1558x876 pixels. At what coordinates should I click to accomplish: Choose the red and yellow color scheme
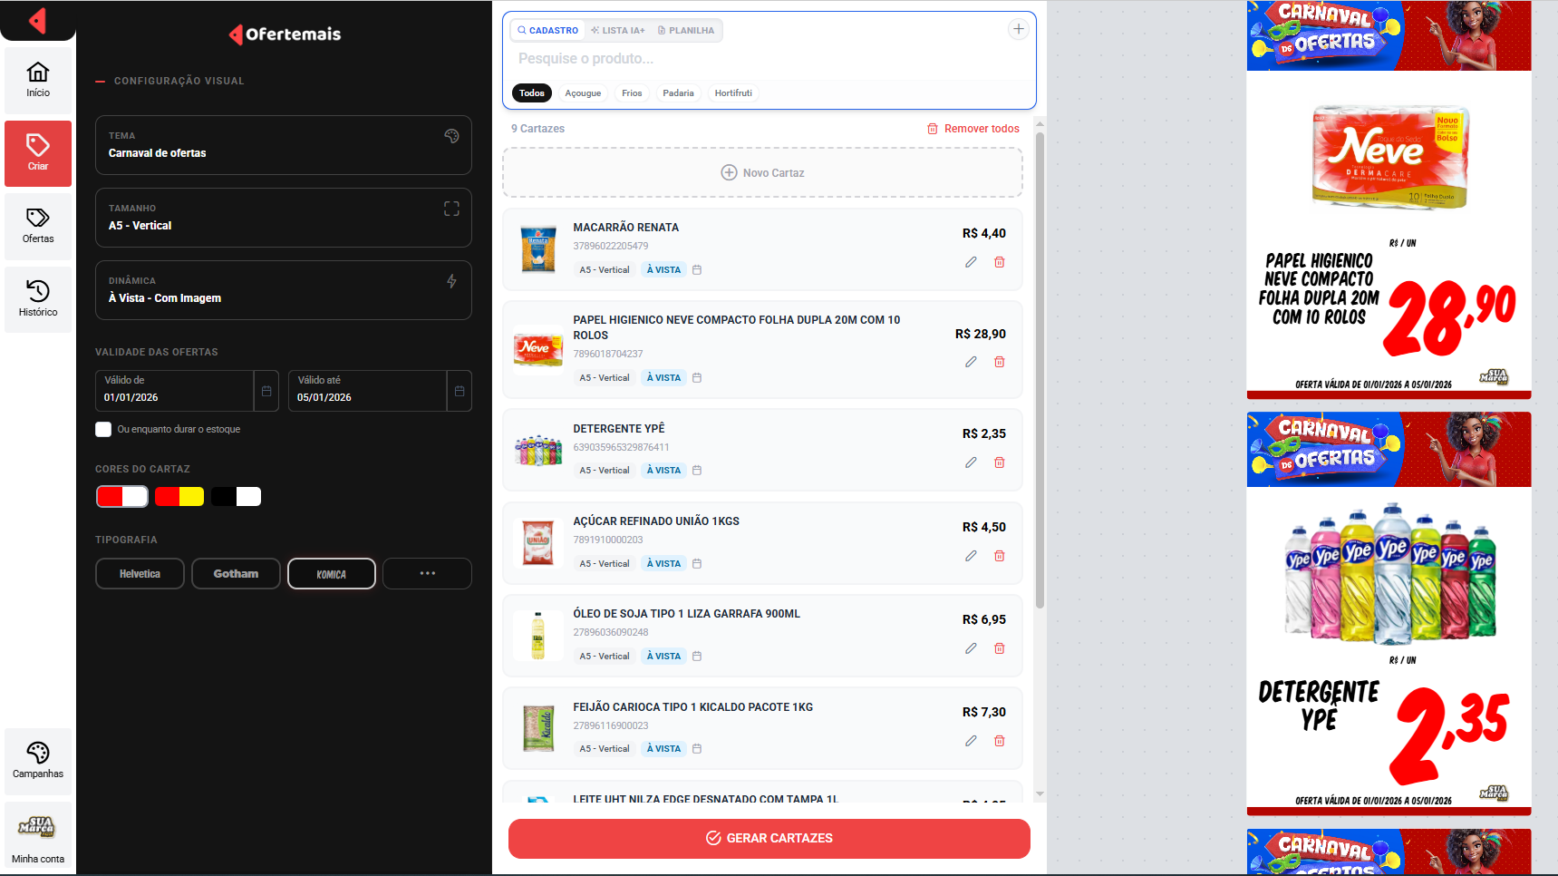(x=179, y=497)
